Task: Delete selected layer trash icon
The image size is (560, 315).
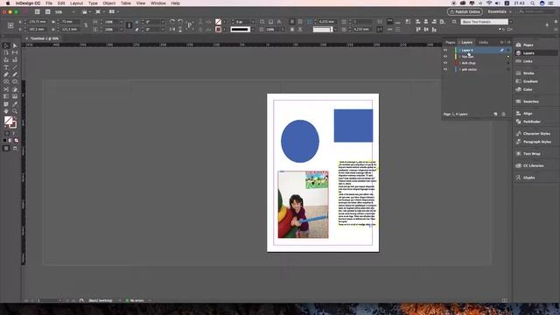Action: point(504,114)
